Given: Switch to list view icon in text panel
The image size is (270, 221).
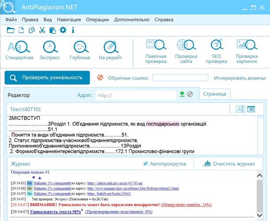Looking at the screenshot, I should pyautogui.click(x=251, y=109).
